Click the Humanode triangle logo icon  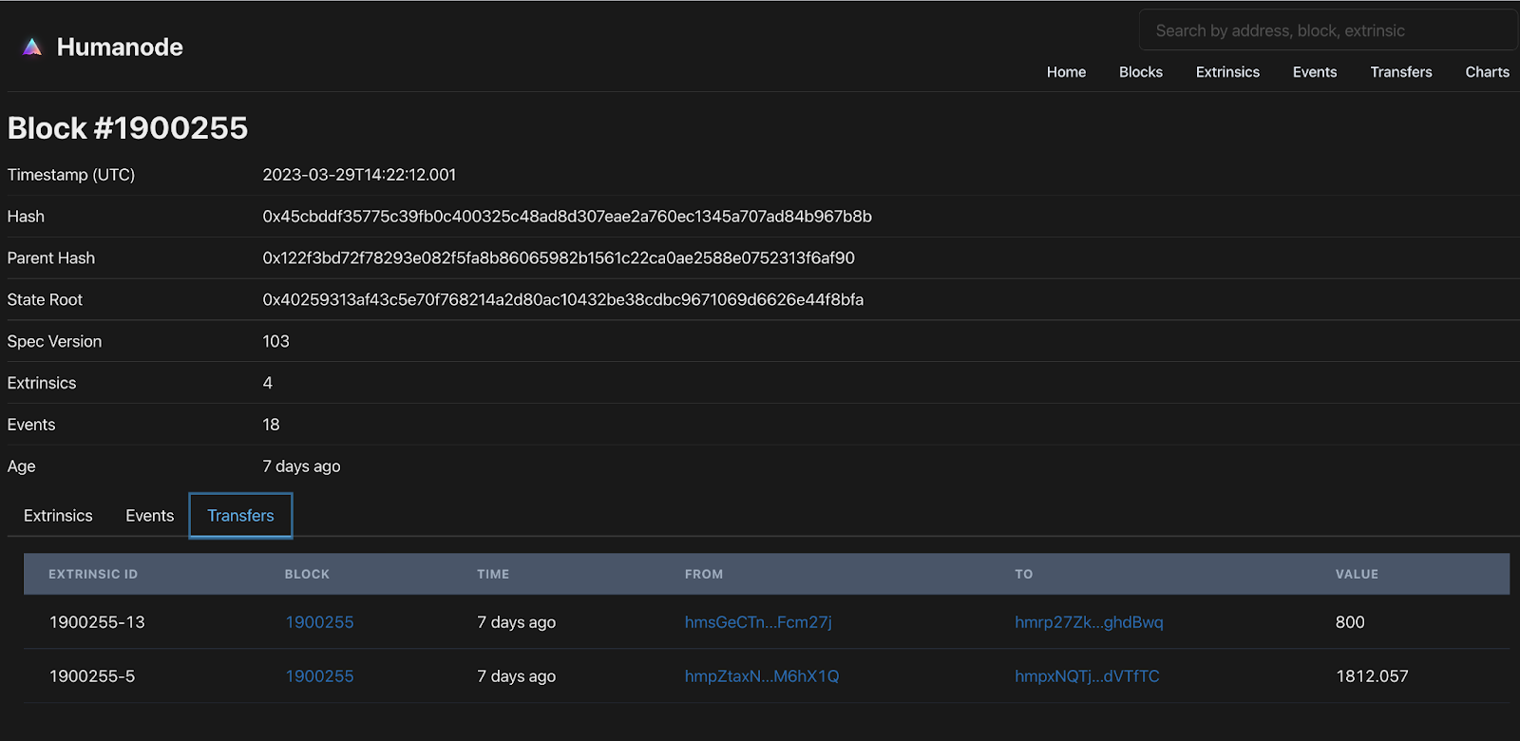coord(32,47)
